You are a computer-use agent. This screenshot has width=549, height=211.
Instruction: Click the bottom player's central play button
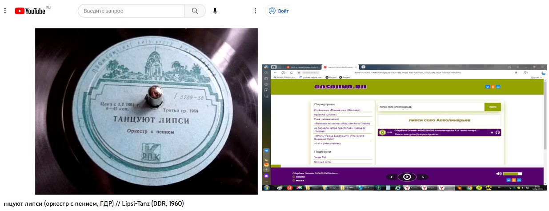click(407, 177)
